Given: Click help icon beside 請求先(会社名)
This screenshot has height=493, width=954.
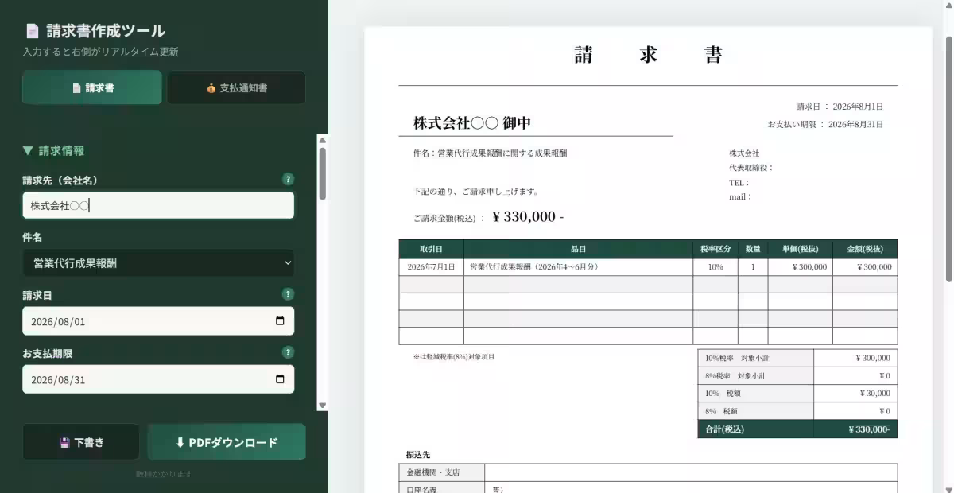Looking at the screenshot, I should pos(288,180).
